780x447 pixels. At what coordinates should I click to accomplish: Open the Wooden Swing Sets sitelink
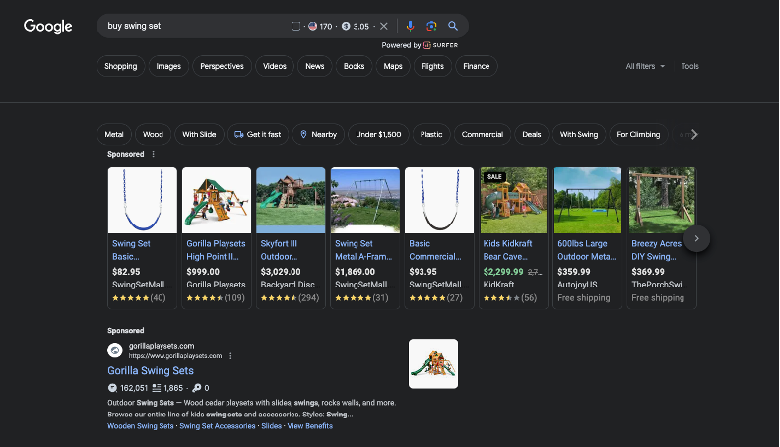pyautogui.click(x=141, y=426)
